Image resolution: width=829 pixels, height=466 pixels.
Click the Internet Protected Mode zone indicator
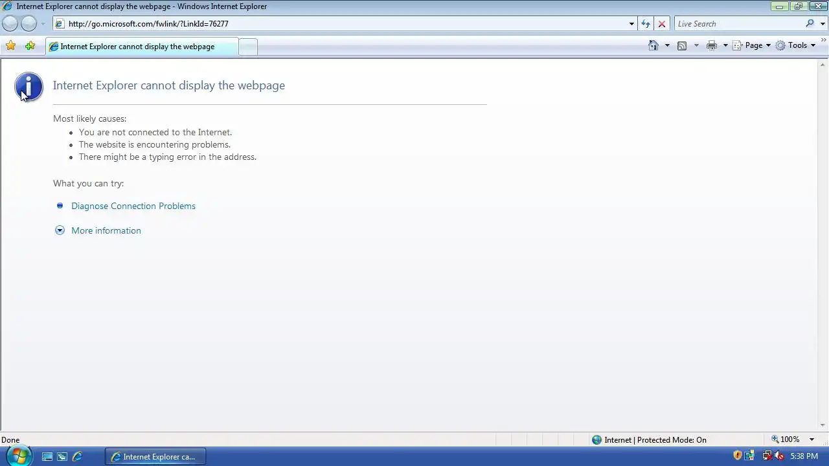click(x=649, y=439)
